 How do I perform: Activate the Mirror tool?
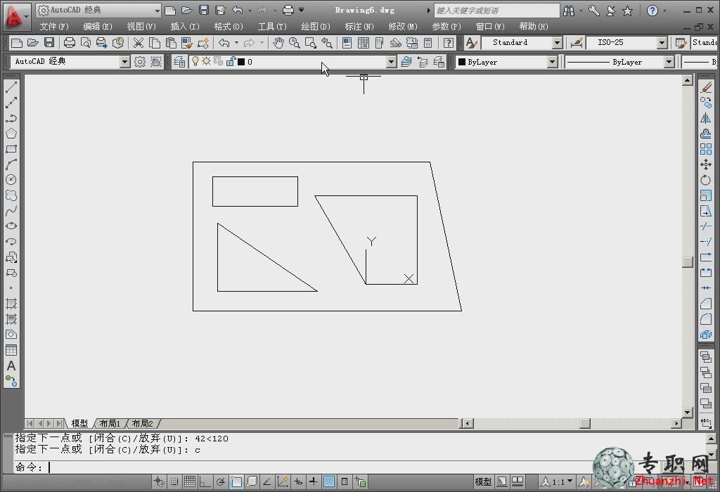tap(706, 118)
